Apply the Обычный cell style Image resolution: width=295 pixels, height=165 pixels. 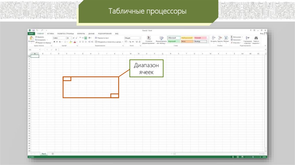174,38
